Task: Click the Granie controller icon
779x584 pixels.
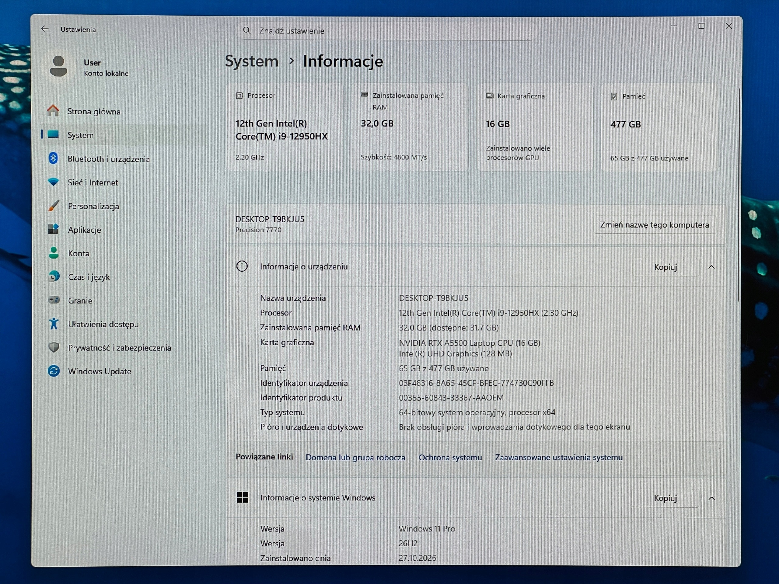Action: 54,300
